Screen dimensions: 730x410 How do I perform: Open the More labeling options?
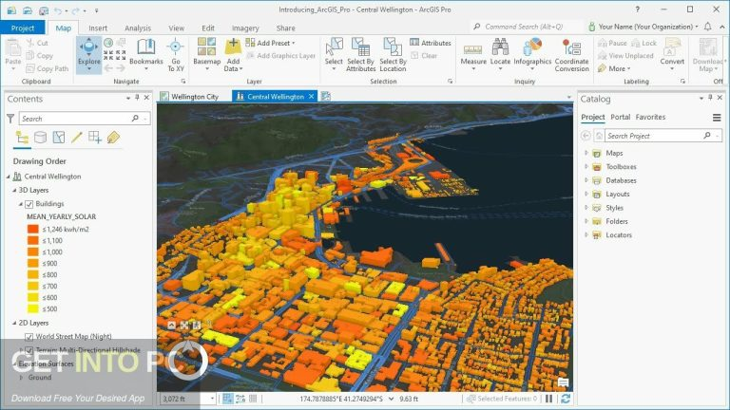[x=614, y=68]
